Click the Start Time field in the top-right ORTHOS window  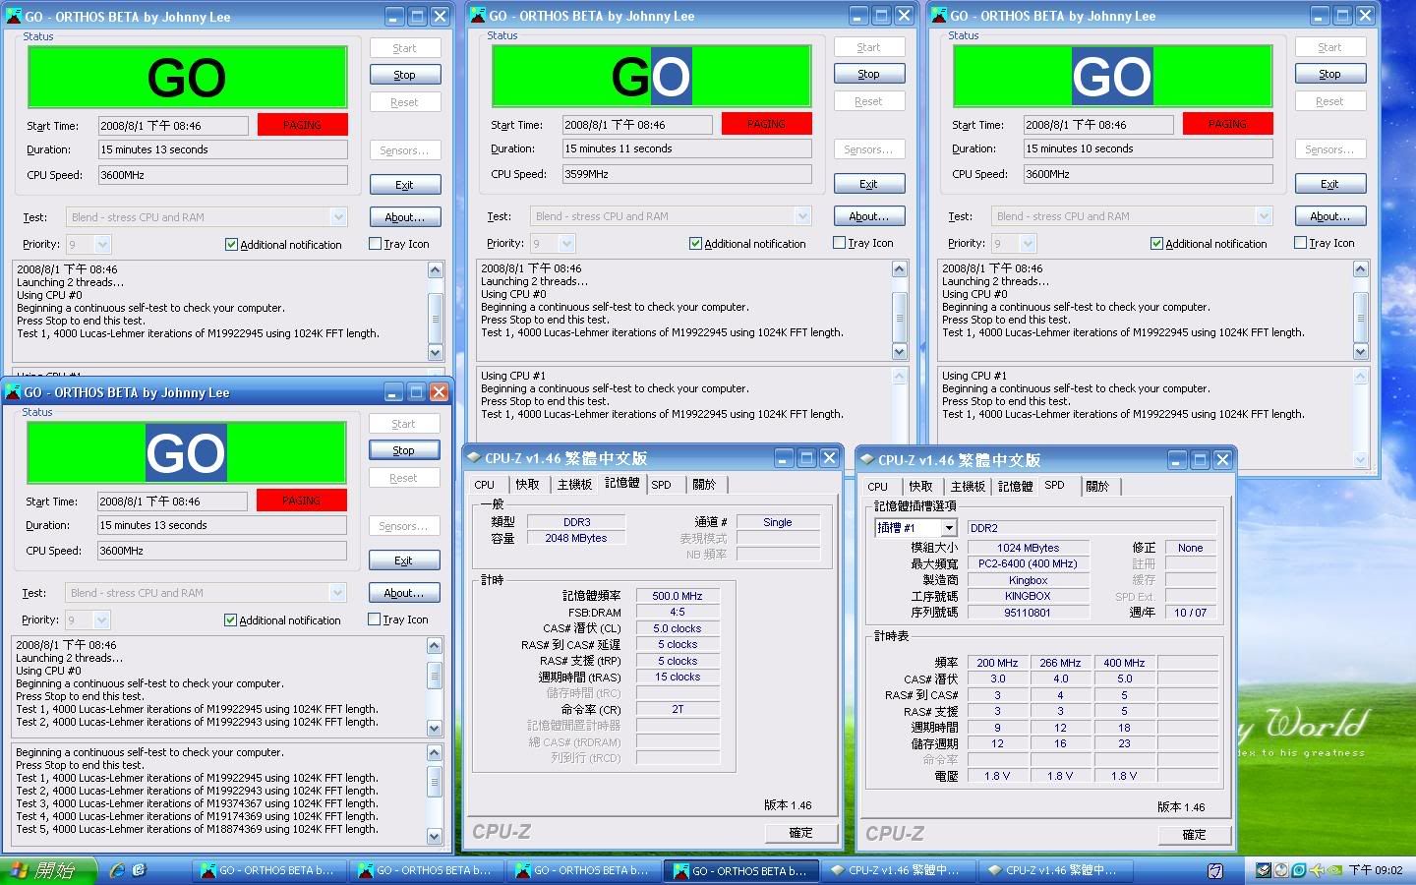click(x=1098, y=125)
